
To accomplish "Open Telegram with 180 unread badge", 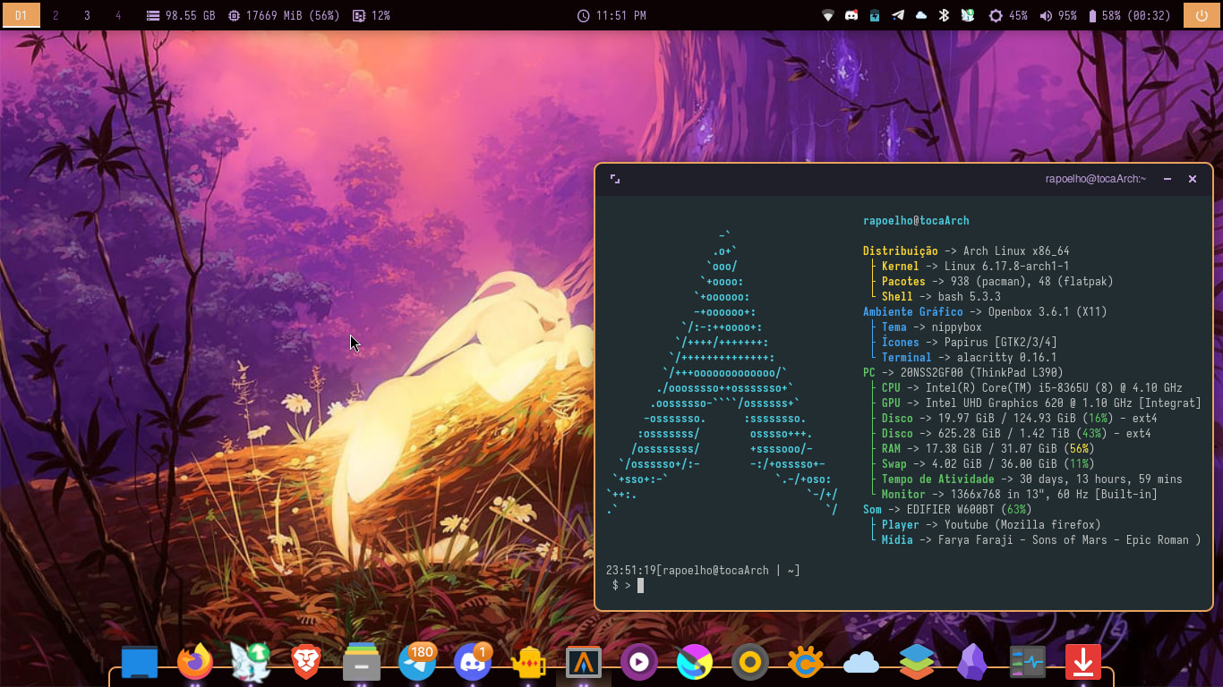I will point(417,663).
